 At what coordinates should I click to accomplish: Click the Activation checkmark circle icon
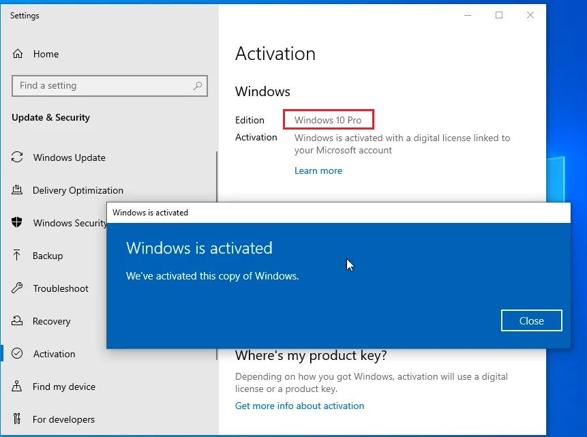(17, 354)
